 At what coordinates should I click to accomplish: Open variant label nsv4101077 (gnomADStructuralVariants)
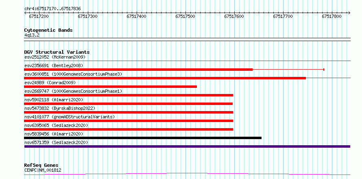pyautogui.click(x=70, y=117)
